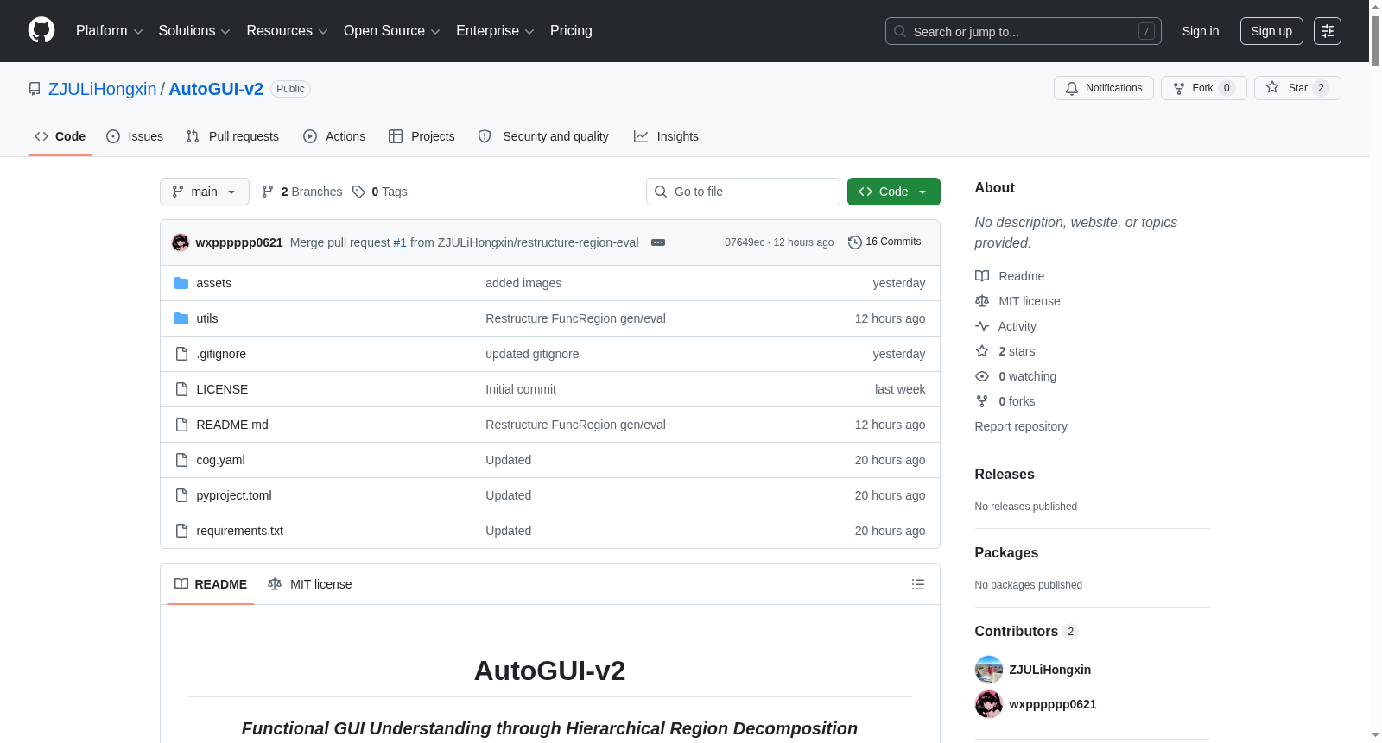Image resolution: width=1382 pixels, height=743 pixels.
Task: Click the Go to file search box
Action: [743, 192]
